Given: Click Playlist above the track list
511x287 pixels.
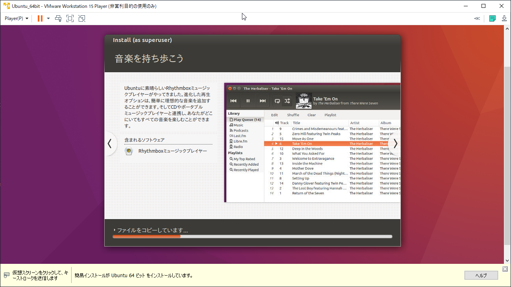Looking at the screenshot, I should click(x=330, y=115).
